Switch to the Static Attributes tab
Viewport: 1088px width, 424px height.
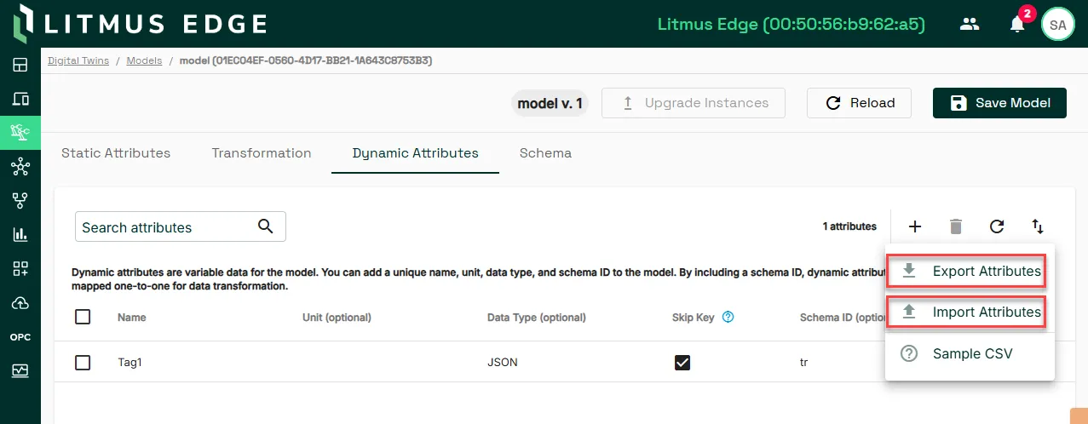point(116,153)
